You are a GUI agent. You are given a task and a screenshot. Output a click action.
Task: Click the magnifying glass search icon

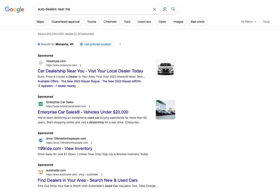click(173, 9)
